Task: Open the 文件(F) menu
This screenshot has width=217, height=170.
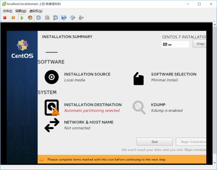Action: tap(7, 11)
